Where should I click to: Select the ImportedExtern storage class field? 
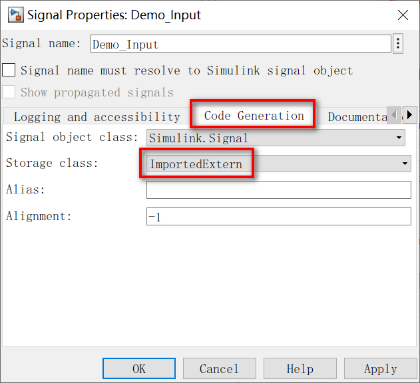click(279, 164)
